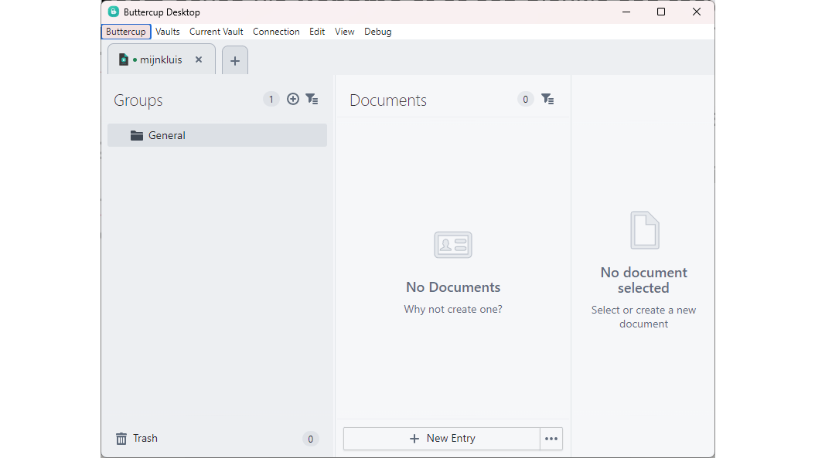Open the Trash
Viewport: 815px width, 458px height.
point(217,439)
